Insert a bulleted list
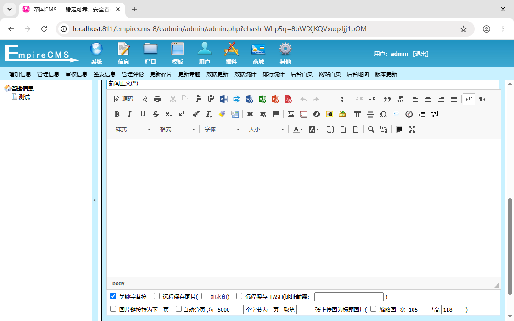514x321 pixels. [x=344, y=99]
